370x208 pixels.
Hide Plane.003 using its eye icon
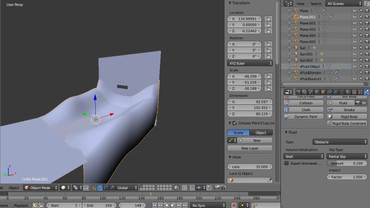pyautogui.click(x=355, y=29)
